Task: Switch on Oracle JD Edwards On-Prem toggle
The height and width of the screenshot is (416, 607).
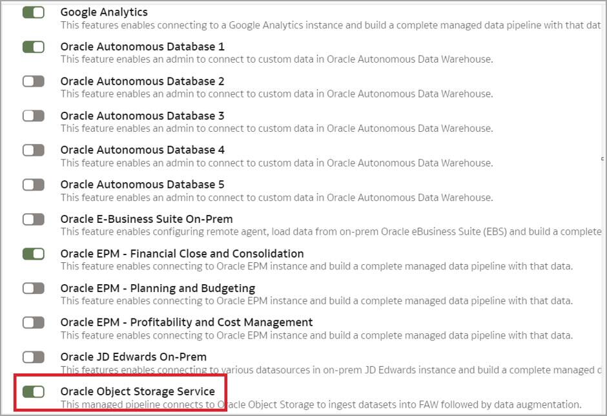Action: tap(34, 357)
